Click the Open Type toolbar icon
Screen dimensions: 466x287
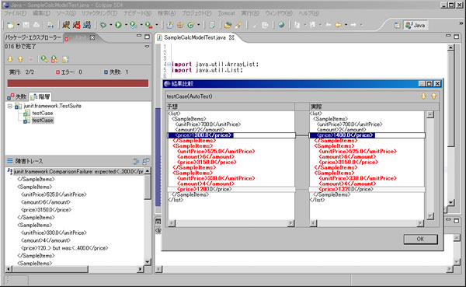point(228,26)
